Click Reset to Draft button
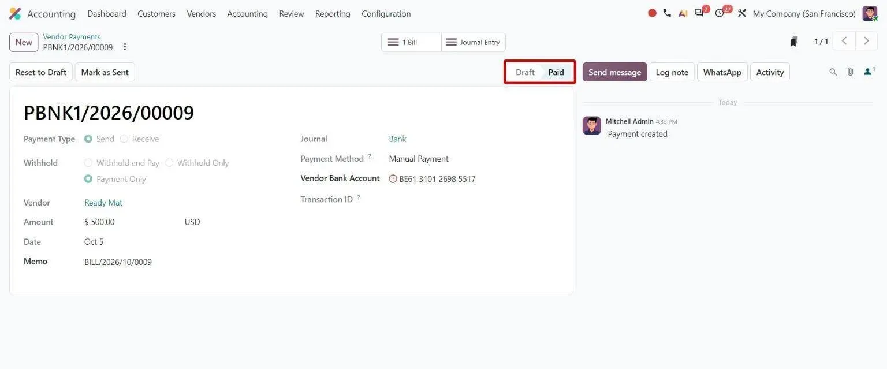 coord(41,72)
